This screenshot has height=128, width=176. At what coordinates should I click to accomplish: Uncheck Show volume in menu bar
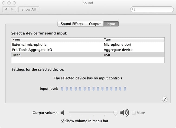(63, 121)
